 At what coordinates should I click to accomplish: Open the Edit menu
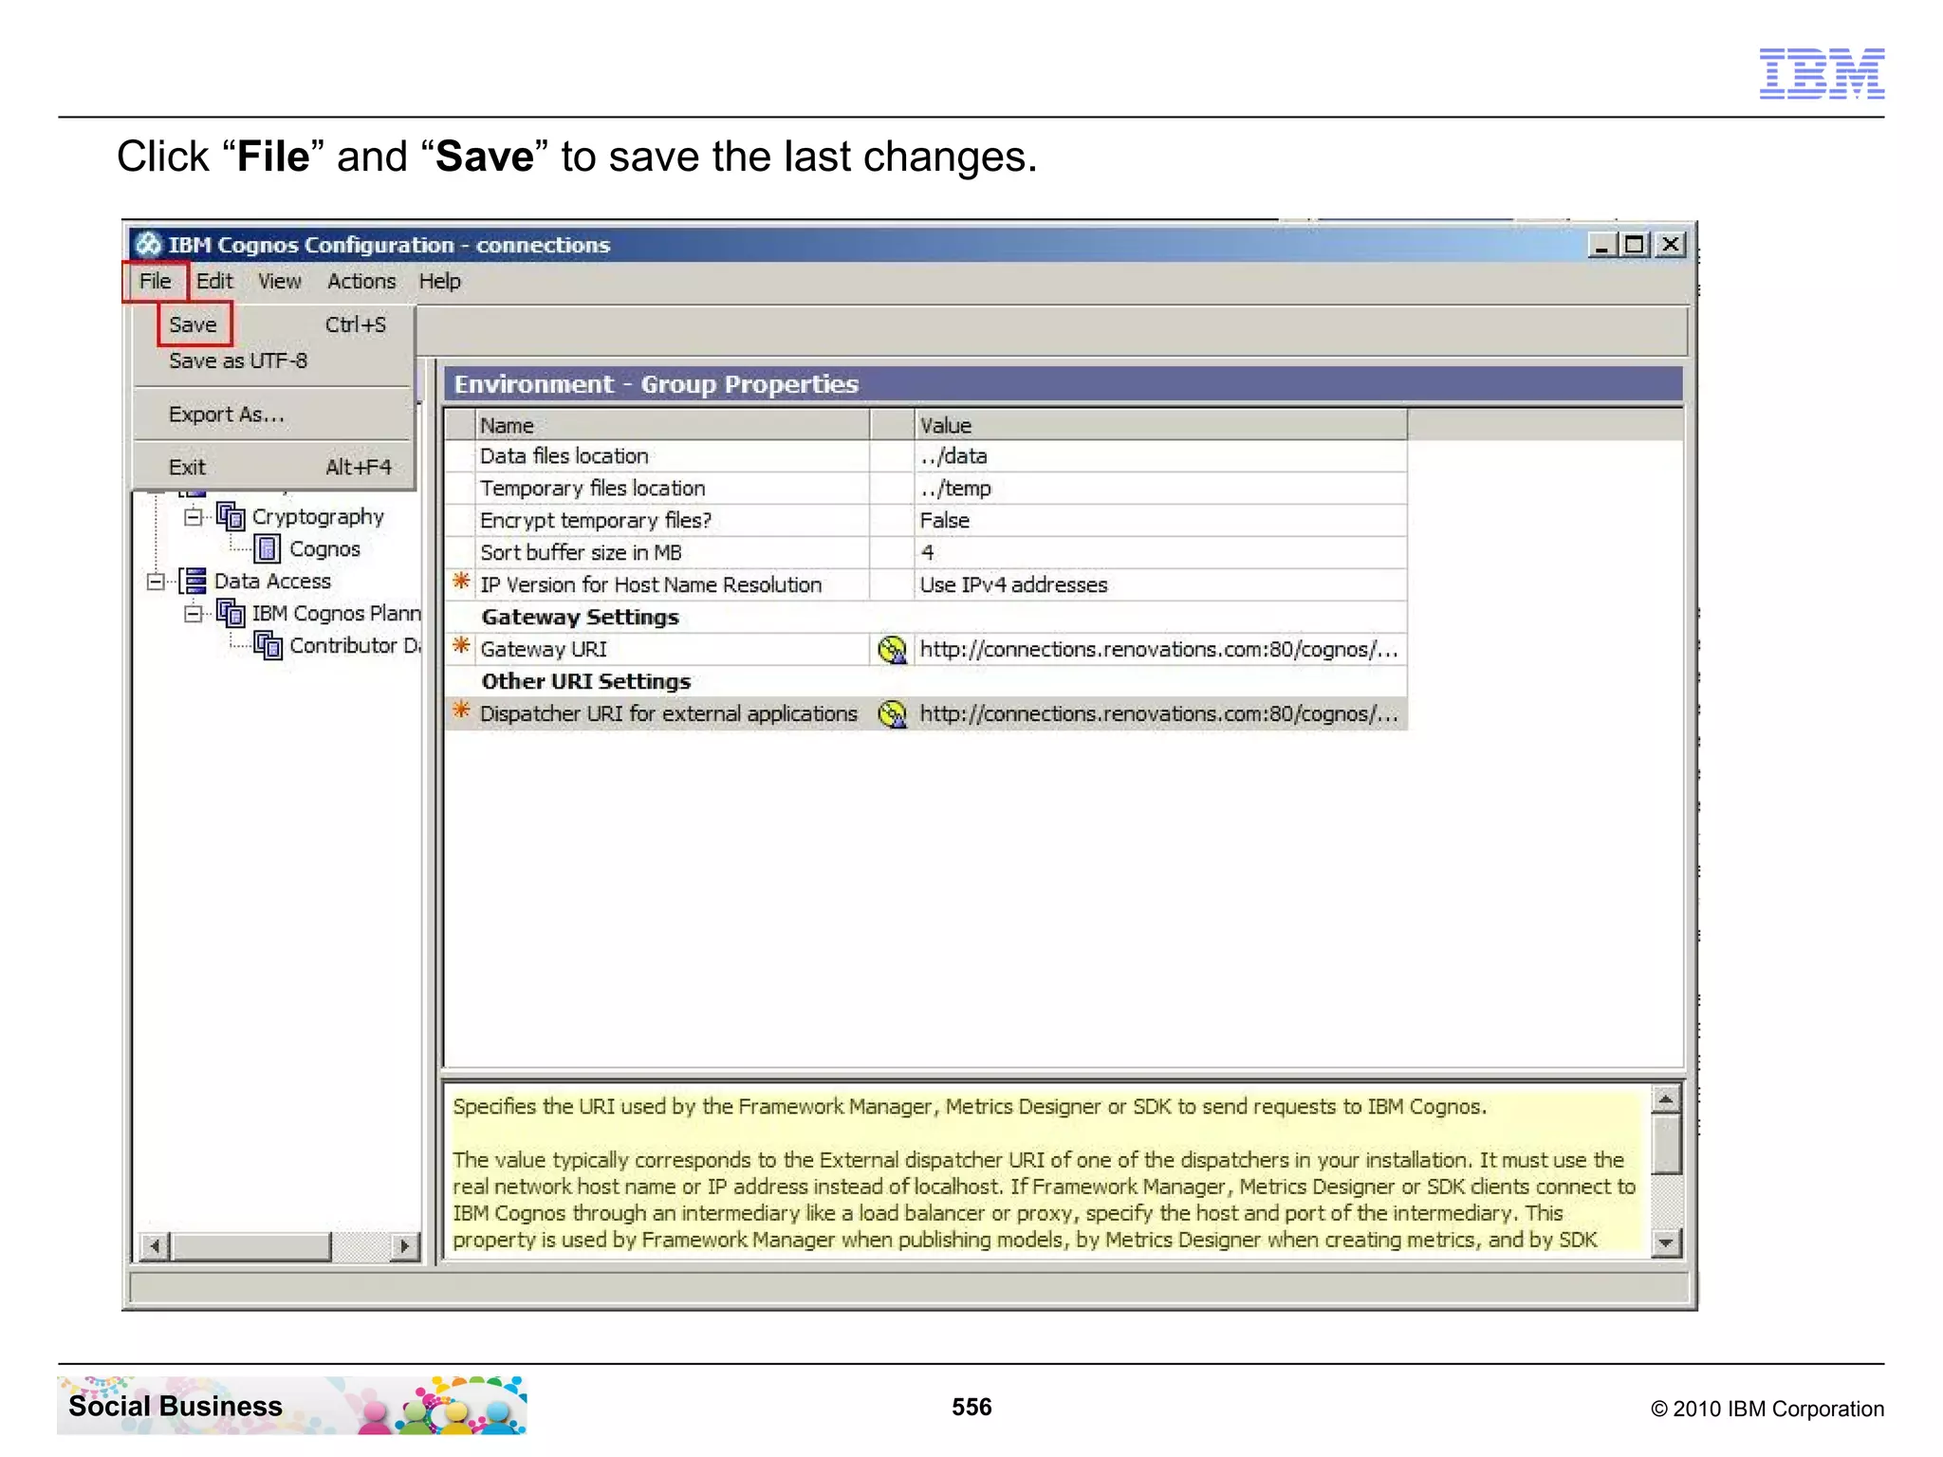coord(214,282)
